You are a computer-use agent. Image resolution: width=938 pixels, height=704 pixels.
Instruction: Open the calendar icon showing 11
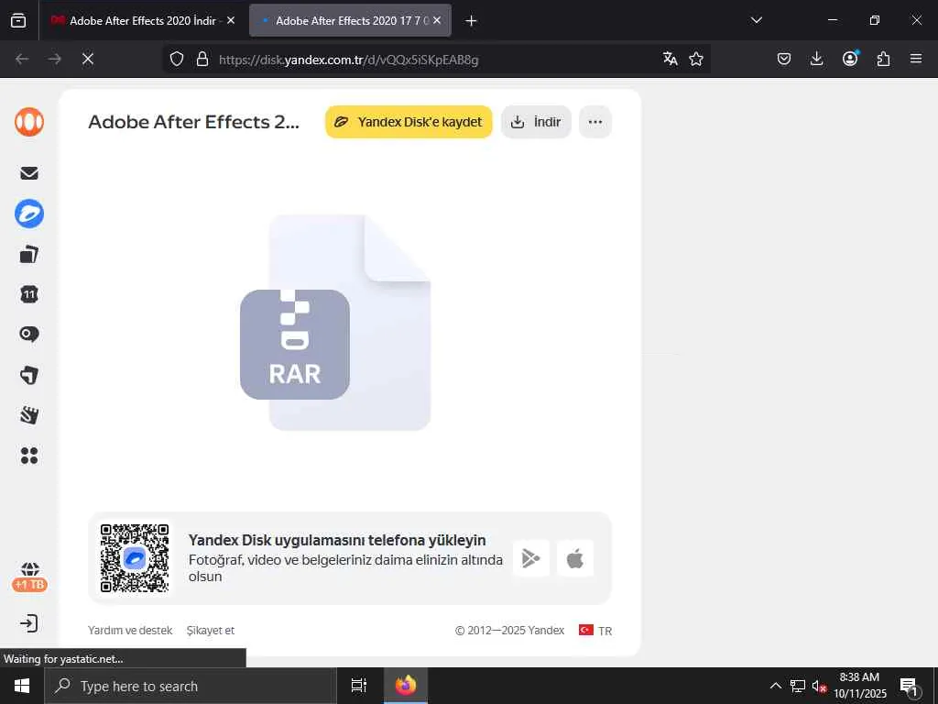point(29,294)
